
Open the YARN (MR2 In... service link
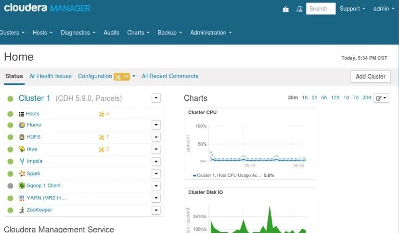pyautogui.click(x=46, y=198)
